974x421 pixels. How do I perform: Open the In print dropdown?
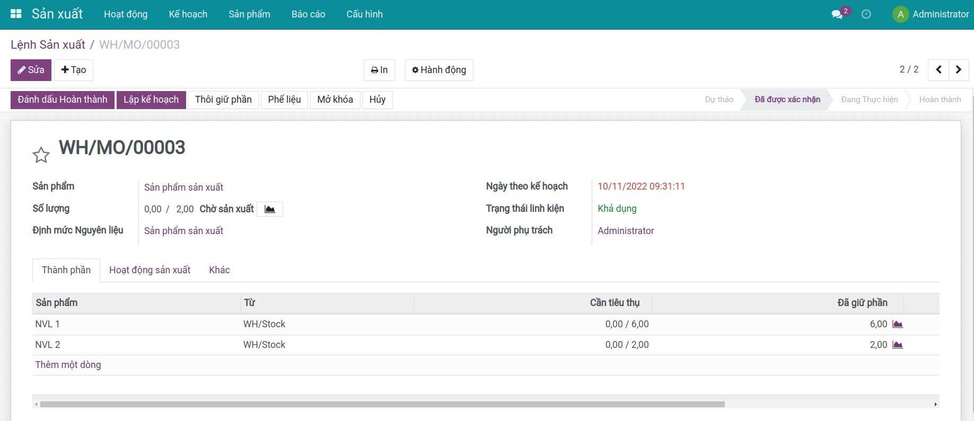379,70
